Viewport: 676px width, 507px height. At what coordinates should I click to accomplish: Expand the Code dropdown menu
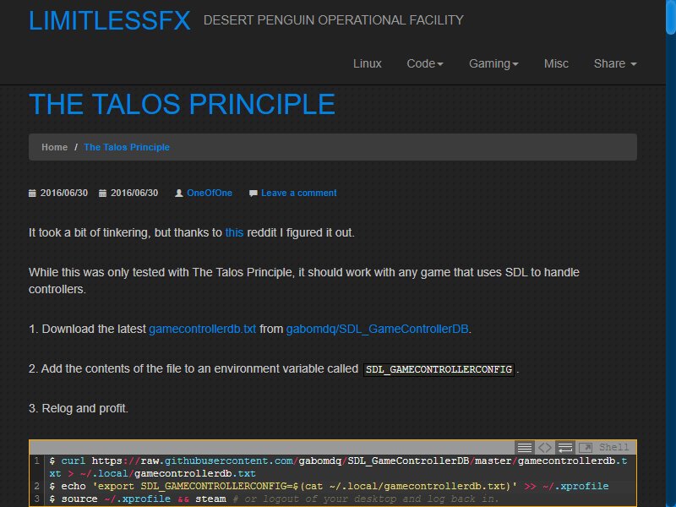click(425, 64)
